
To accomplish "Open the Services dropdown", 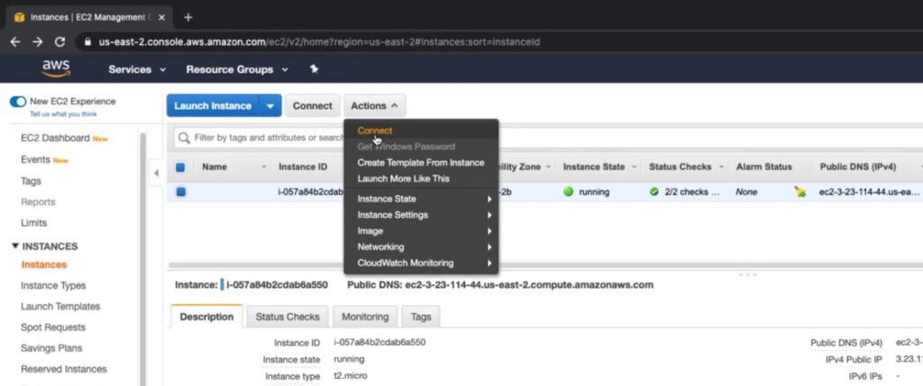I will tap(137, 69).
